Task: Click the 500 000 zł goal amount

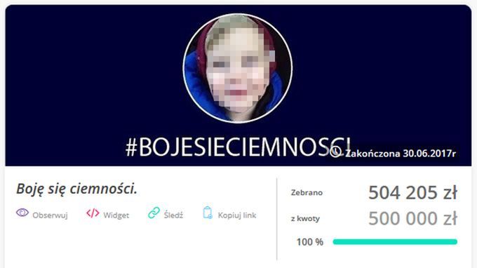Action: 412,218
